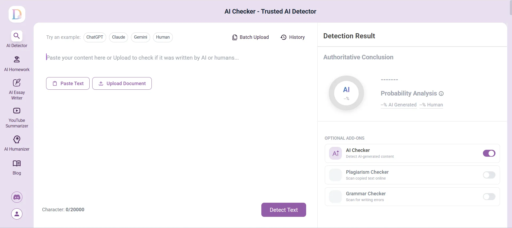Open the History panel

click(293, 37)
